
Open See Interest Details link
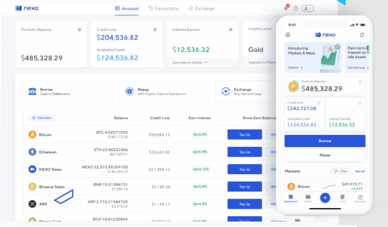click(190, 63)
